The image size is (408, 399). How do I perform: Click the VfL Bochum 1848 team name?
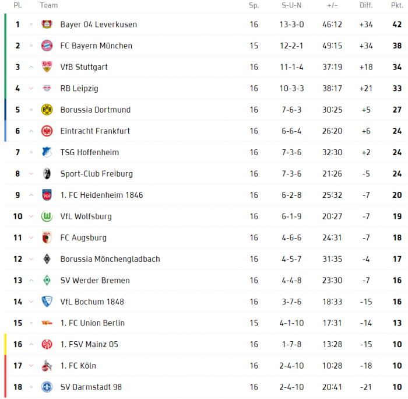pyautogui.click(x=92, y=302)
